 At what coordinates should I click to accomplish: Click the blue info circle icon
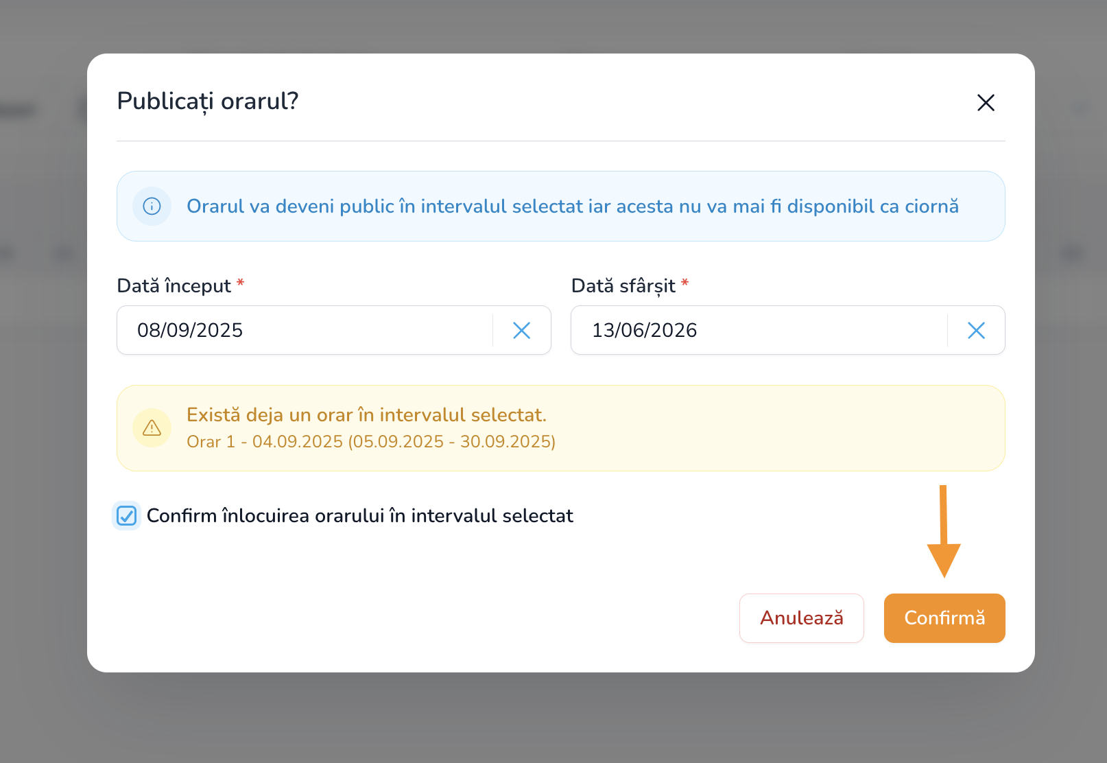[152, 206]
